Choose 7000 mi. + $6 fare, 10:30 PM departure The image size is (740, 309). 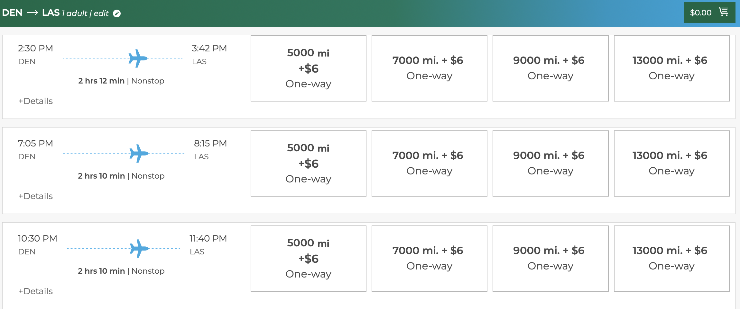(x=429, y=259)
